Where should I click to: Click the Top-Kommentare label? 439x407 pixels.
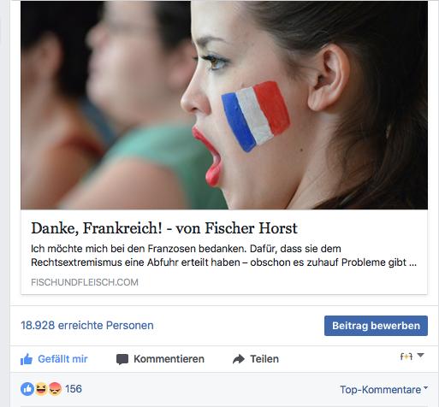380,390
